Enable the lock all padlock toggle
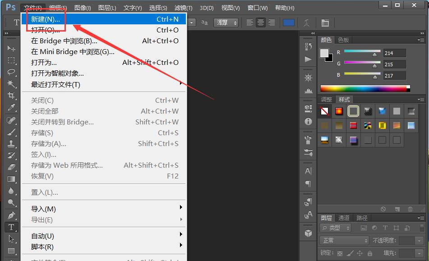This screenshot has width=429, height=261. point(370,252)
